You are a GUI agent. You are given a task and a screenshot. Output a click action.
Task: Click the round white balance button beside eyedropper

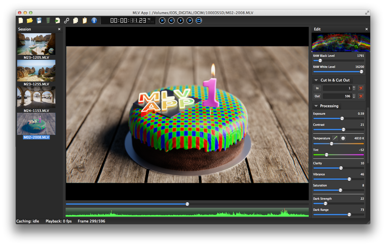click(343, 138)
